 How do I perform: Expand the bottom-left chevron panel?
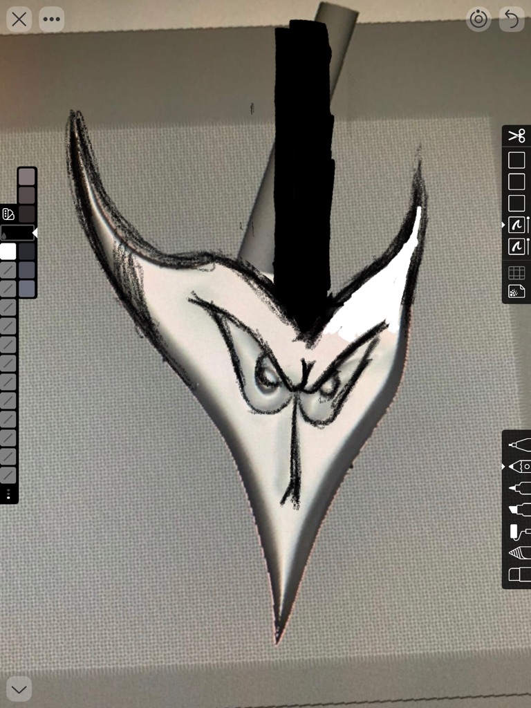[x=19, y=689]
